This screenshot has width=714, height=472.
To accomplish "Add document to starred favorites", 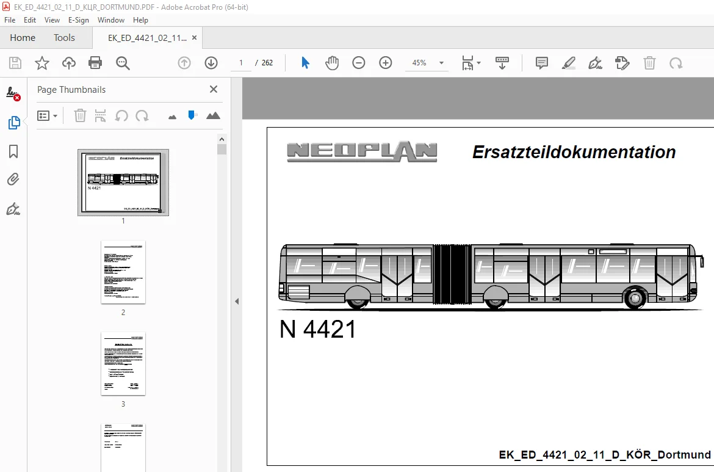I will tap(42, 63).
